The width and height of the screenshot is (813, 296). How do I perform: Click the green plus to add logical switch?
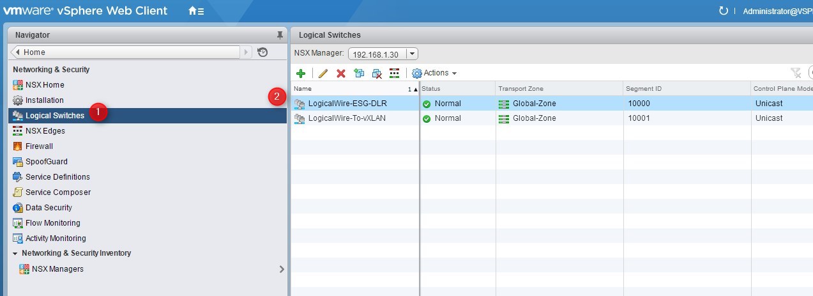301,74
